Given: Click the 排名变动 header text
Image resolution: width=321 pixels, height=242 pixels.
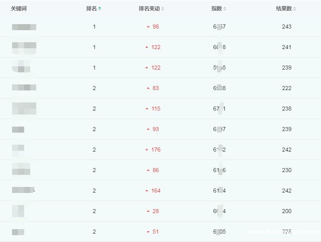Looking at the screenshot, I should (x=149, y=8).
